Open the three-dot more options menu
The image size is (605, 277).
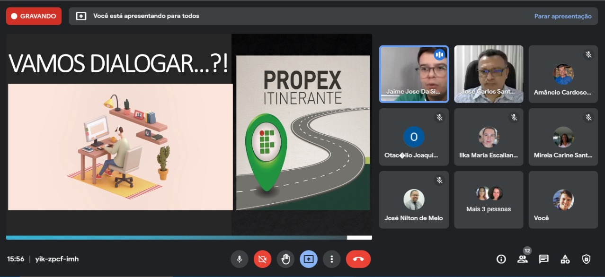(332, 259)
